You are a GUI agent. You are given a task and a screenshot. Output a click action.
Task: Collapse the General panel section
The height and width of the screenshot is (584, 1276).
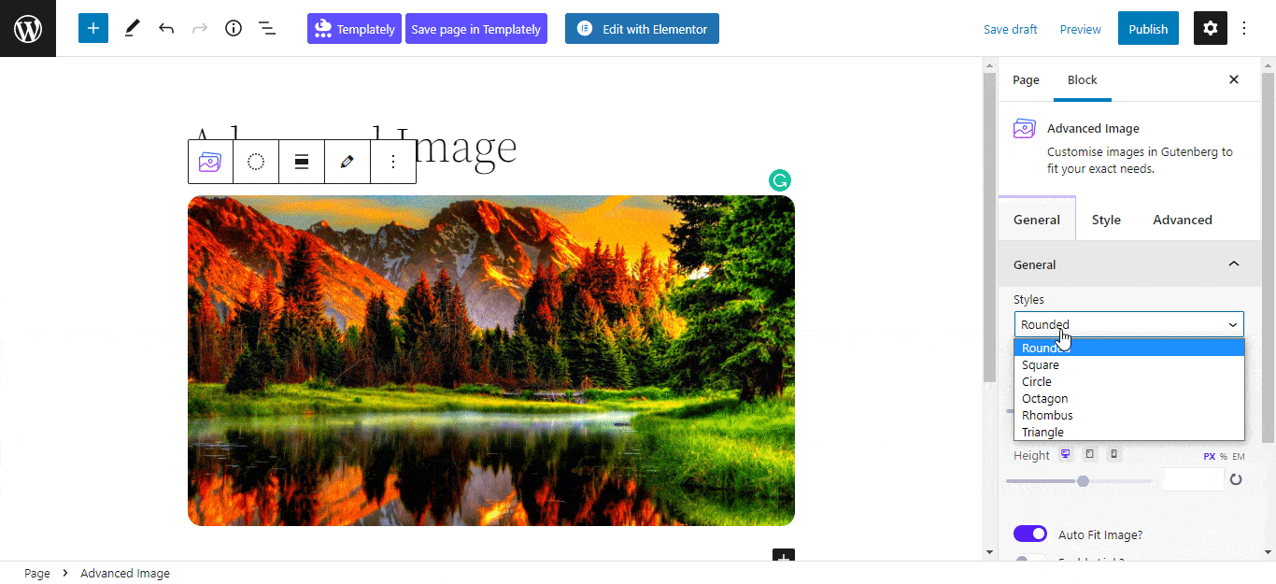(x=1234, y=264)
